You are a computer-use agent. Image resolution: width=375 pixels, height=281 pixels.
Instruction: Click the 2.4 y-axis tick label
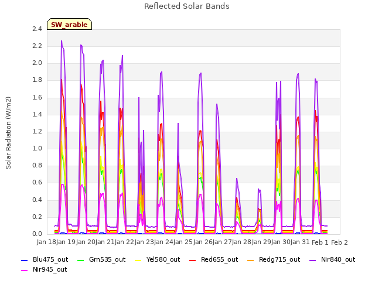click(x=37, y=29)
